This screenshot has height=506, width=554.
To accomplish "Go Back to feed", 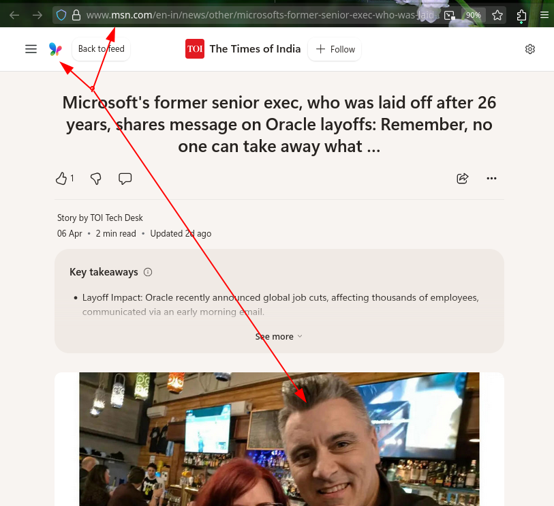I will (100, 49).
